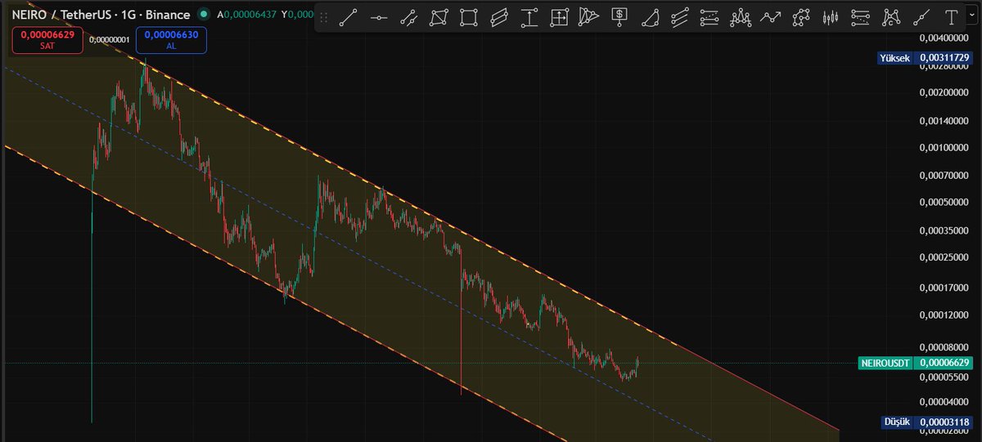The width and height of the screenshot is (982, 442).
Task: Click the 0,00012000 price axis label
Action: (944, 315)
